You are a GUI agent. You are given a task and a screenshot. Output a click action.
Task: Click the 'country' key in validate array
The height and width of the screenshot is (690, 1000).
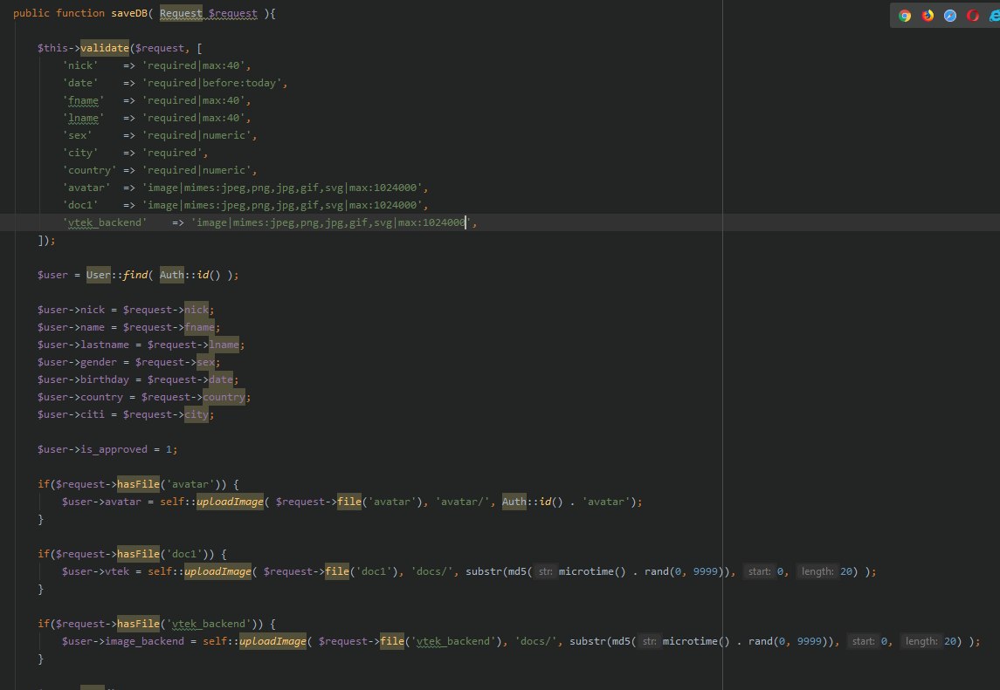[x=89, y=170]
